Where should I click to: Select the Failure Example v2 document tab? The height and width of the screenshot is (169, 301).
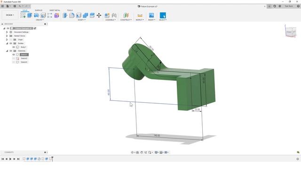[x=147, y=6]
